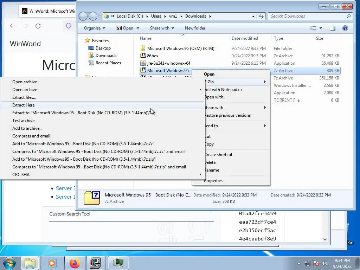Choose Edit with Notepad++
360x270 pixels.
pyautogui.click(x=237, y=90)
